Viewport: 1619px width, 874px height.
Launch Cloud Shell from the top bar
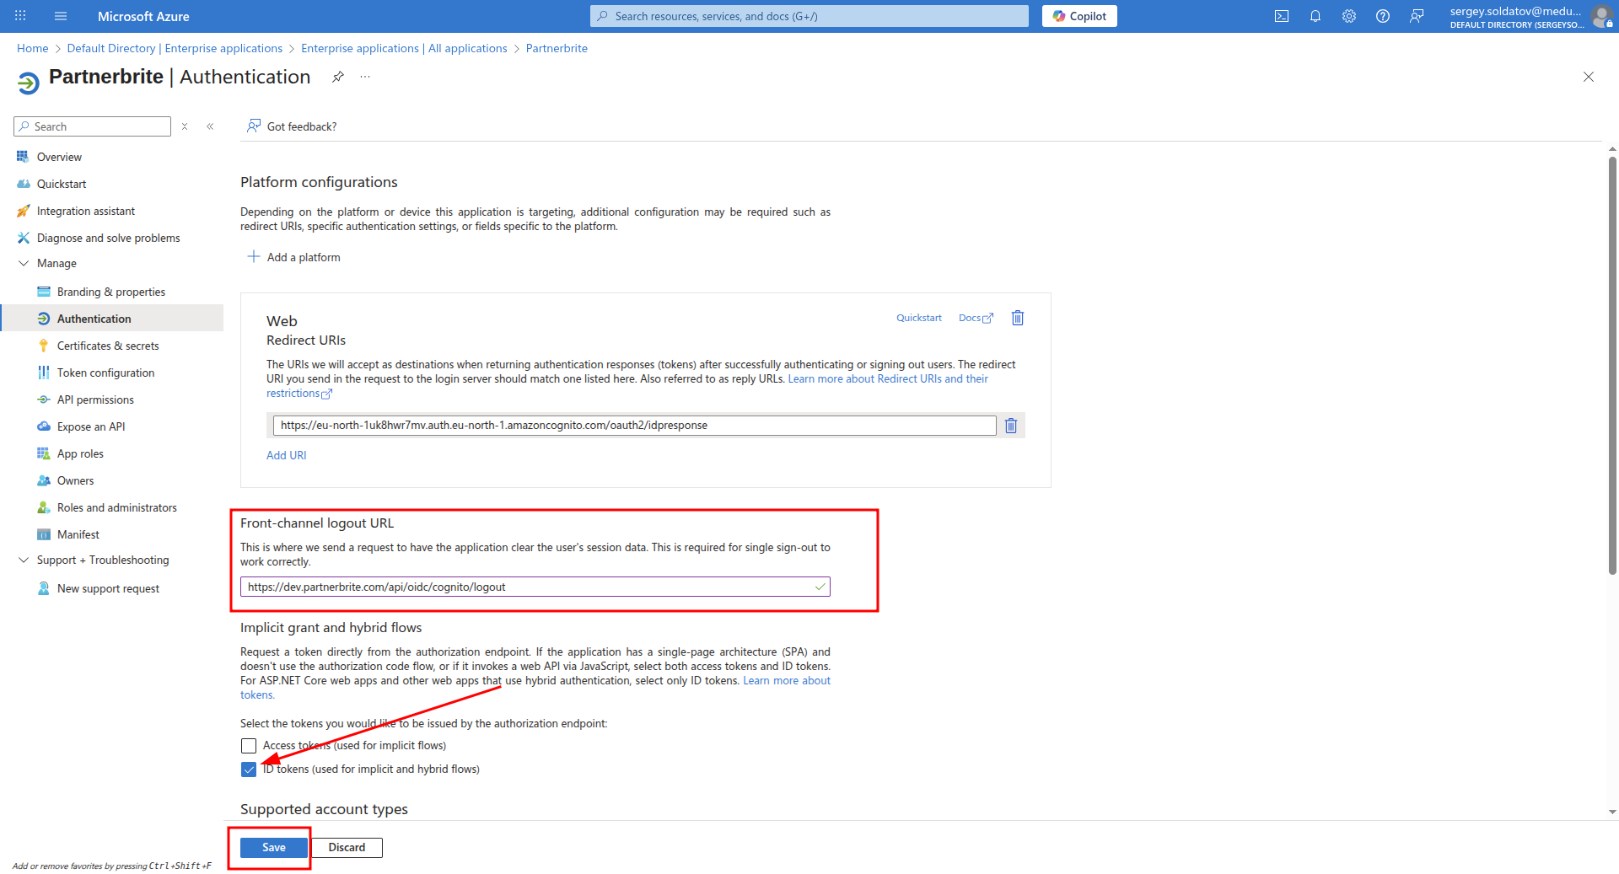[x=1282, y=16]
